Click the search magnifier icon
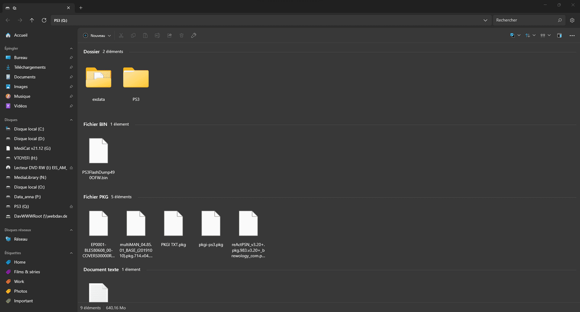Image resolution: width=580 pixels, height=312 pixels. (x=560, y=20)
